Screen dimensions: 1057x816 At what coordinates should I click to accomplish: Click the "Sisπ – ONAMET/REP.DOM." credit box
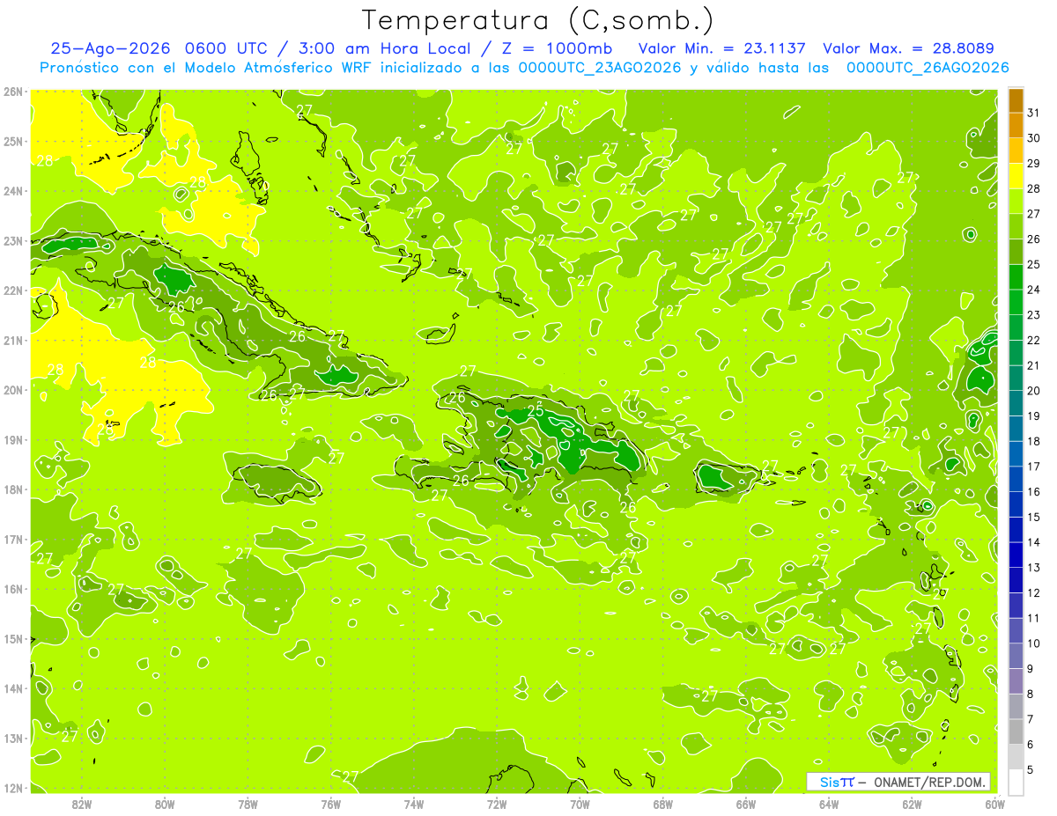[898, 782]
